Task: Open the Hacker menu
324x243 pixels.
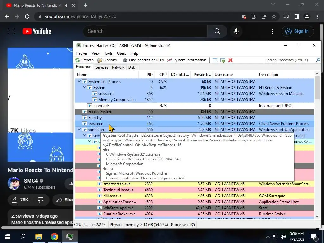Action: click(81, 53)
